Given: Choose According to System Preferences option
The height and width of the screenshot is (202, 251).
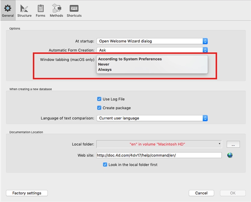Looking at the screenshot, I should point(130,59).
